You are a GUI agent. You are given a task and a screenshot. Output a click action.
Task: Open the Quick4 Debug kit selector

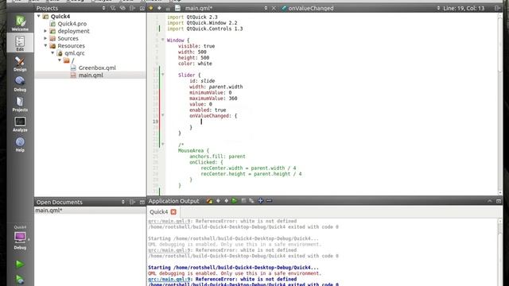20,238
